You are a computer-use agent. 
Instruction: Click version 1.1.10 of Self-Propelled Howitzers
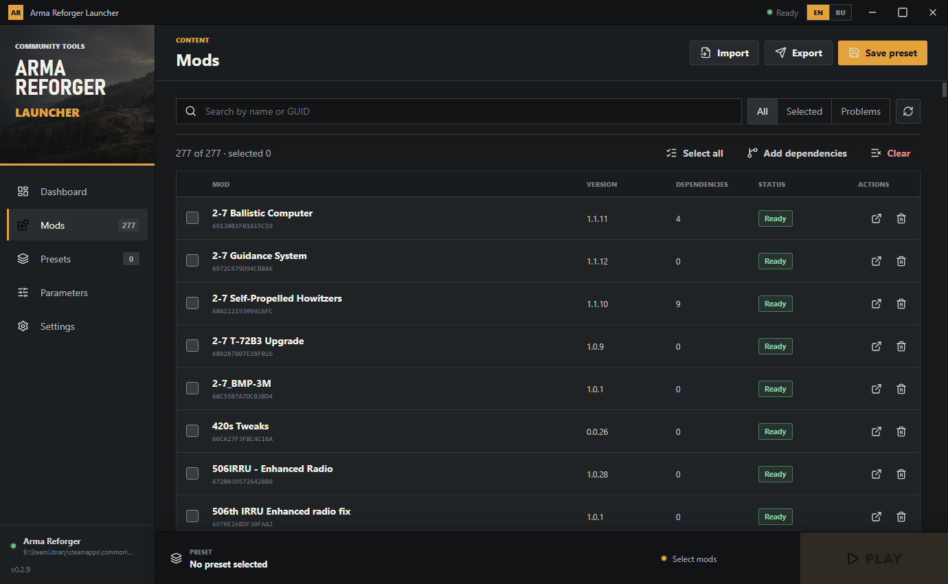597,304
